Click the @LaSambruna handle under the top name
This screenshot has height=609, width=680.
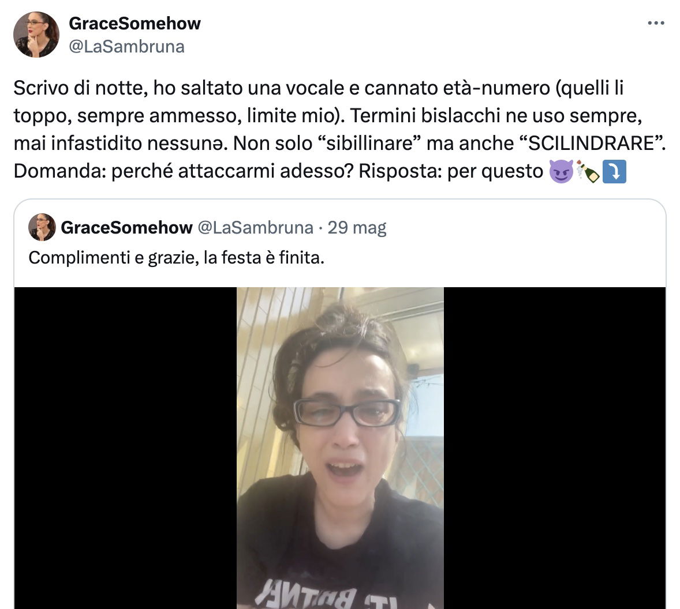pyautogui.click(x=126, y=46)
